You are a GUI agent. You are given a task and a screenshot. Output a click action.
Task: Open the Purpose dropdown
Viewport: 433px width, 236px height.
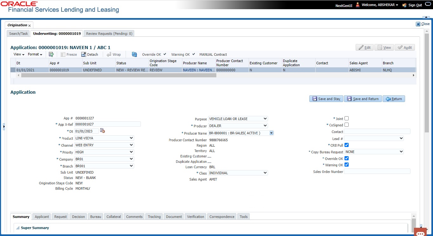238,119
